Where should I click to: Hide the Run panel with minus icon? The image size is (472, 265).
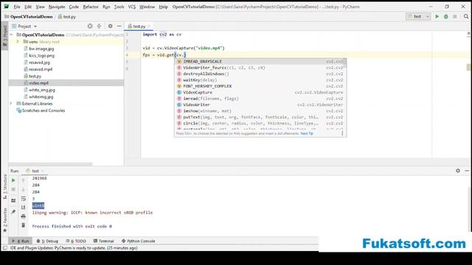point(467,171)
